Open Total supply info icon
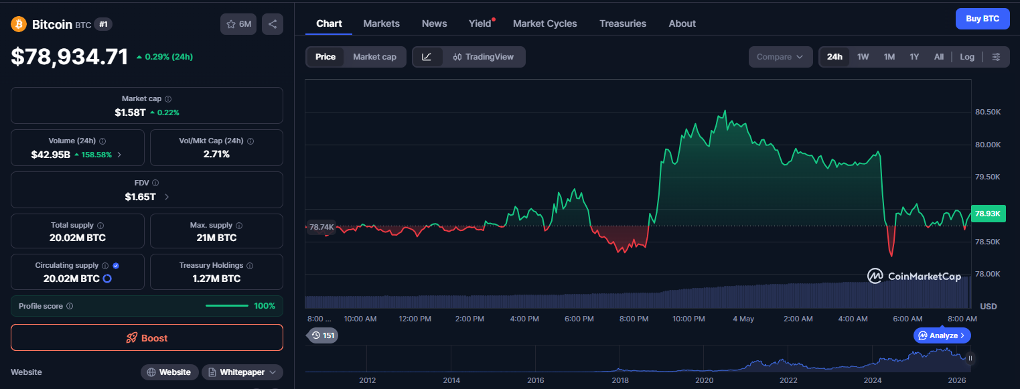This screenshot has width=1020, height=389. click(100, 226)
